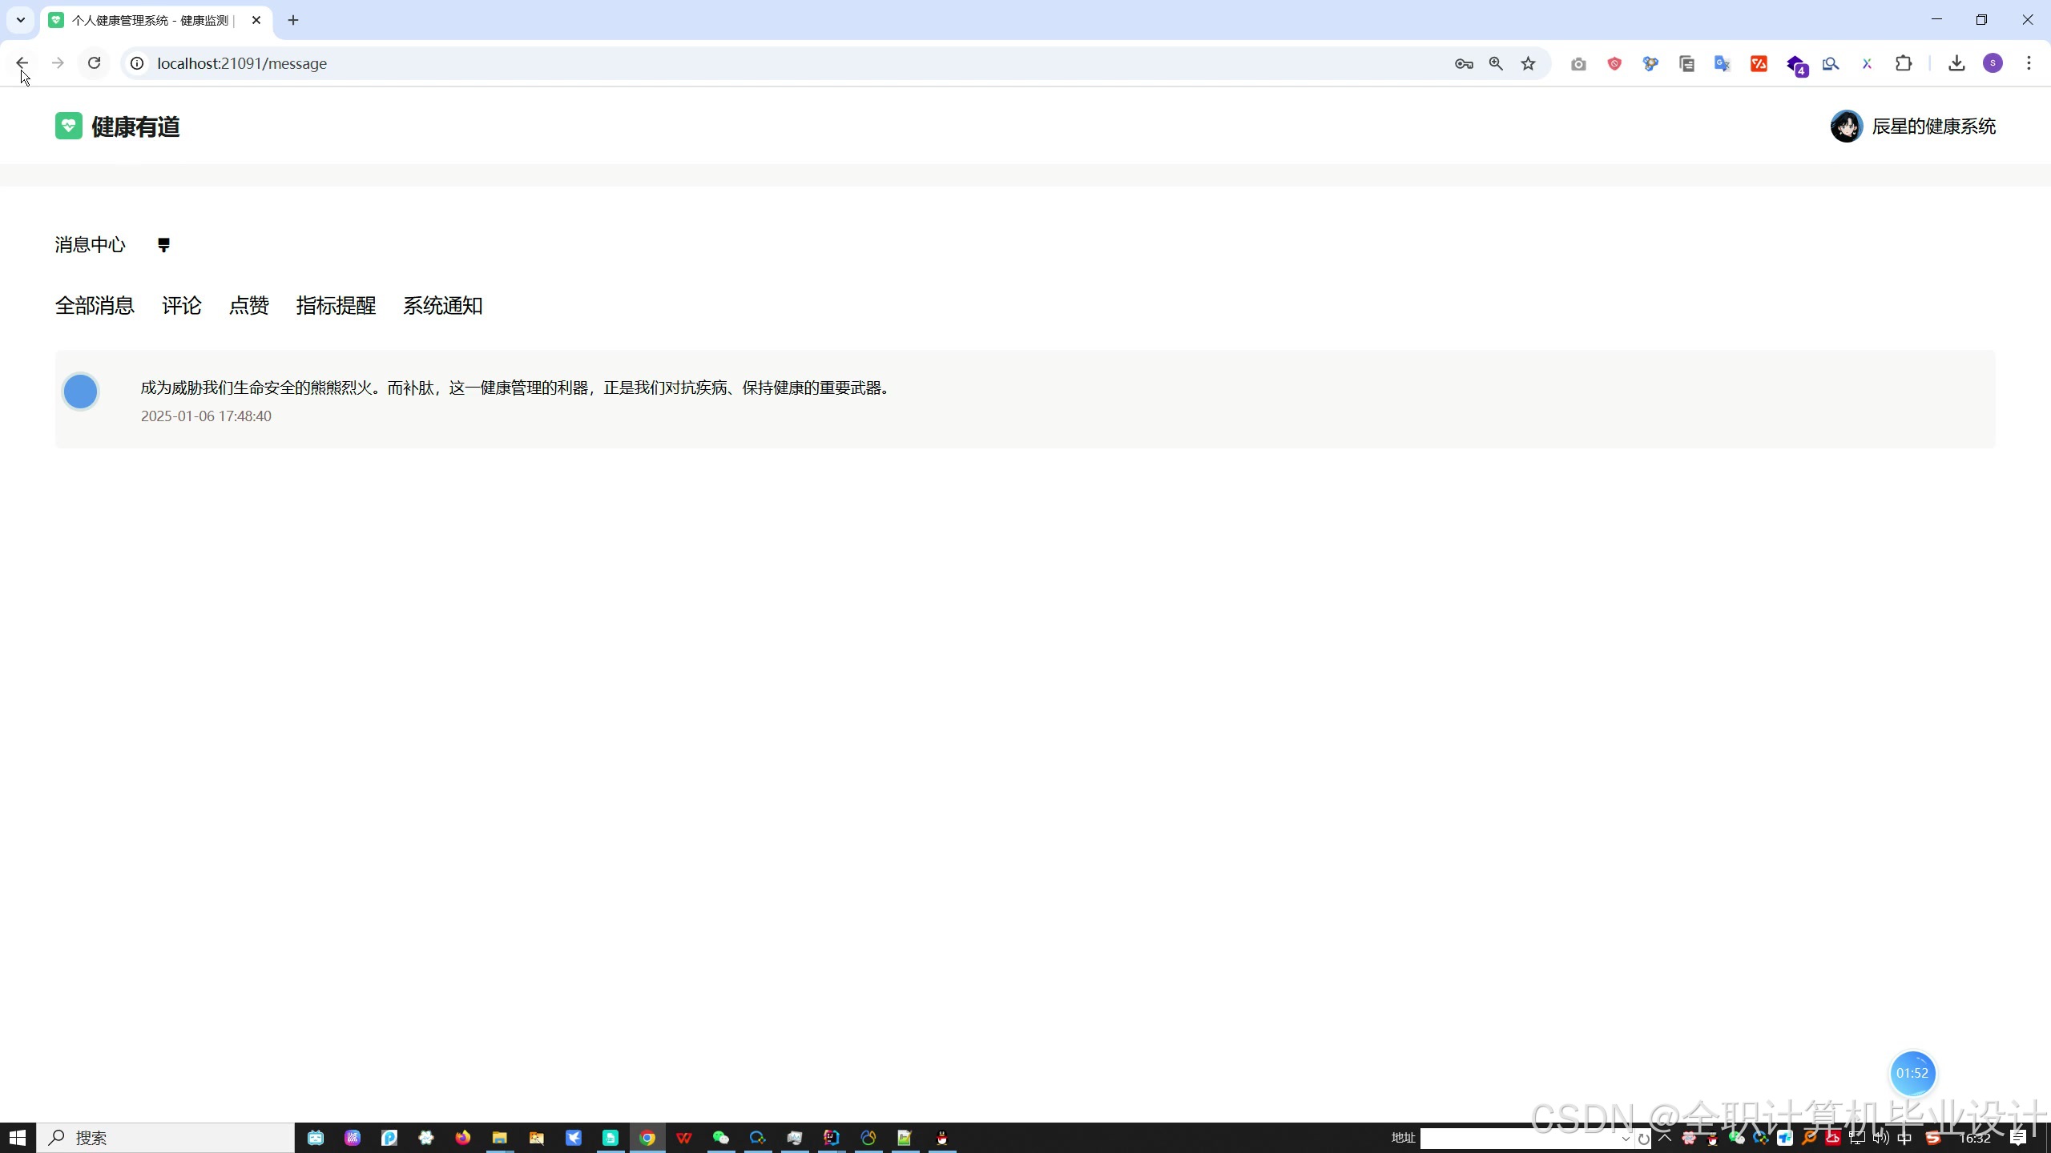Reload the page with refresh button
This screenshot has height=1153, width=2051.
pyautogui.click(x=94, y=63)
